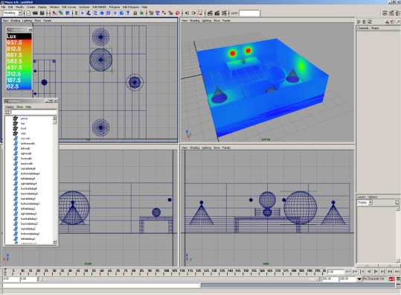Click the blue question mark help icon
Viewport: 401px width, 295px height.
point(128,13)
